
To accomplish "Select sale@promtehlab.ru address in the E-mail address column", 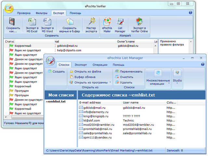I will tap(97, 133).
